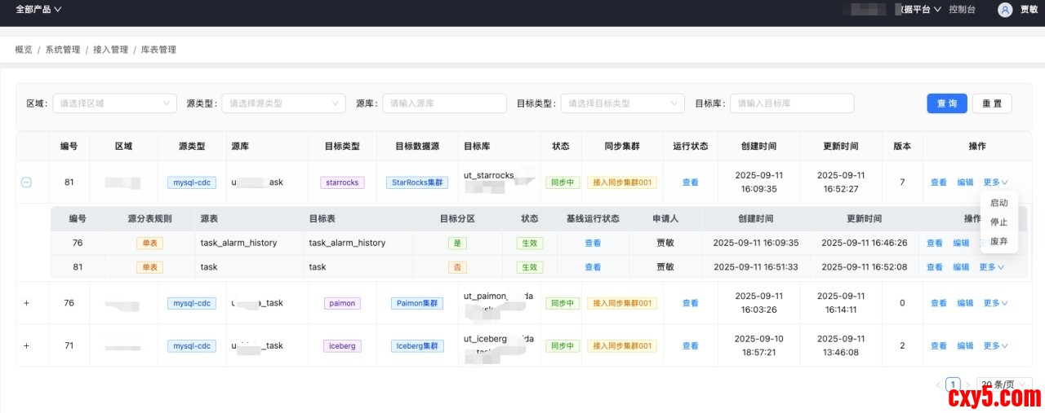The height and width of the screenshot is (413, 1045).
Task: Open the 区域 select dropdown
Action: (x=114, y=103)
